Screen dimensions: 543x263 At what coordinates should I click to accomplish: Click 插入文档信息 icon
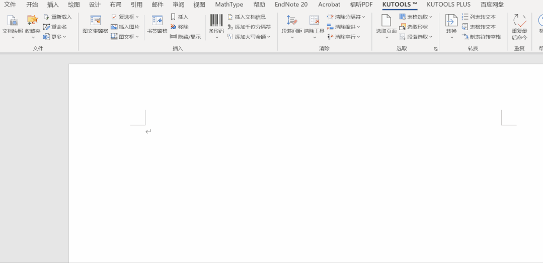pyautogui.click(x=230, y=17)
